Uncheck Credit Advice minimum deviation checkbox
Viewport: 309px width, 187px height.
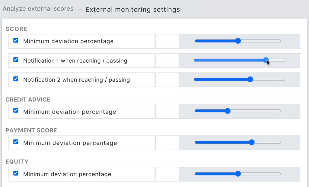click(16, 111)
